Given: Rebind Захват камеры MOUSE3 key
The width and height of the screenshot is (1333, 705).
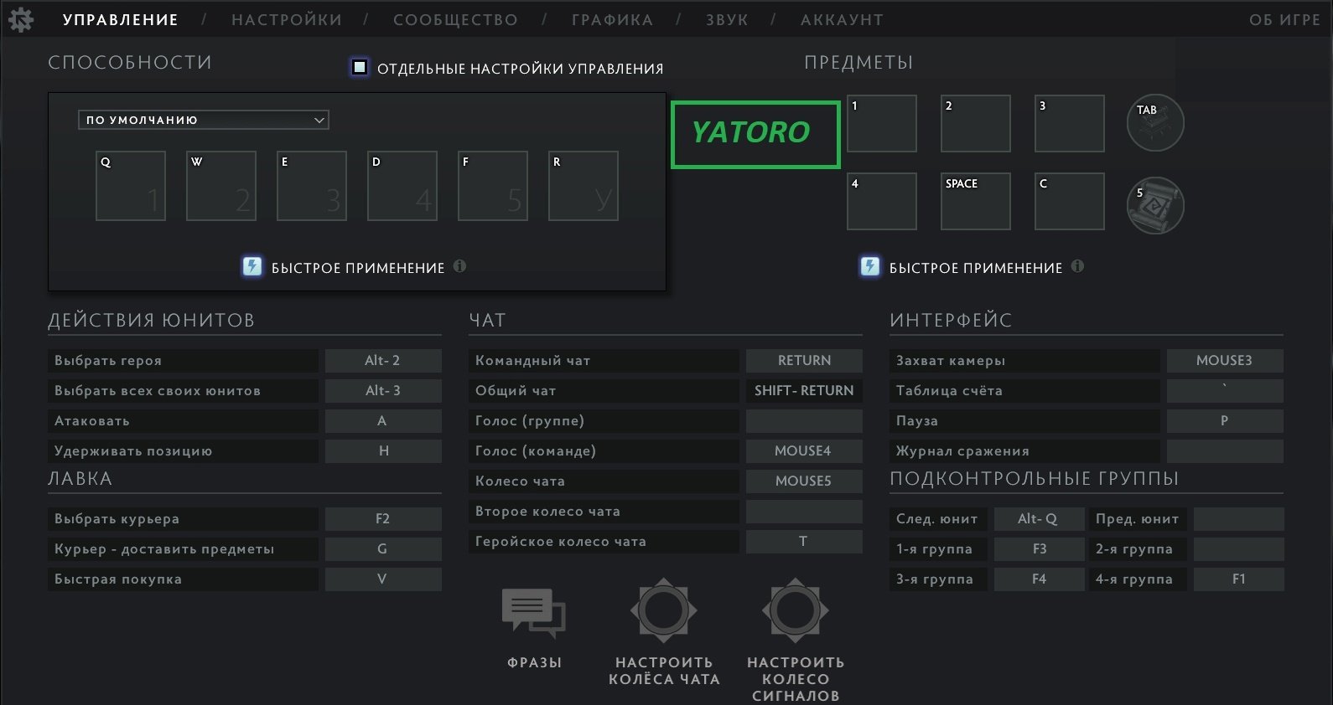Looking at the screenshot, I should pyautogui.click(x=1224, y=361).
